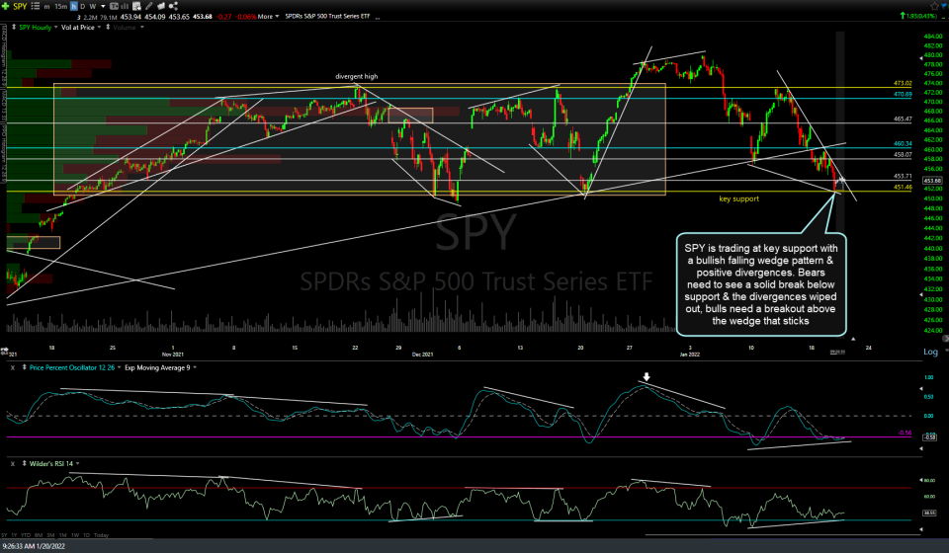Screen dimensions: 949x553
Task: Toggle the favorite star icon
Action: tap(934, 6)
